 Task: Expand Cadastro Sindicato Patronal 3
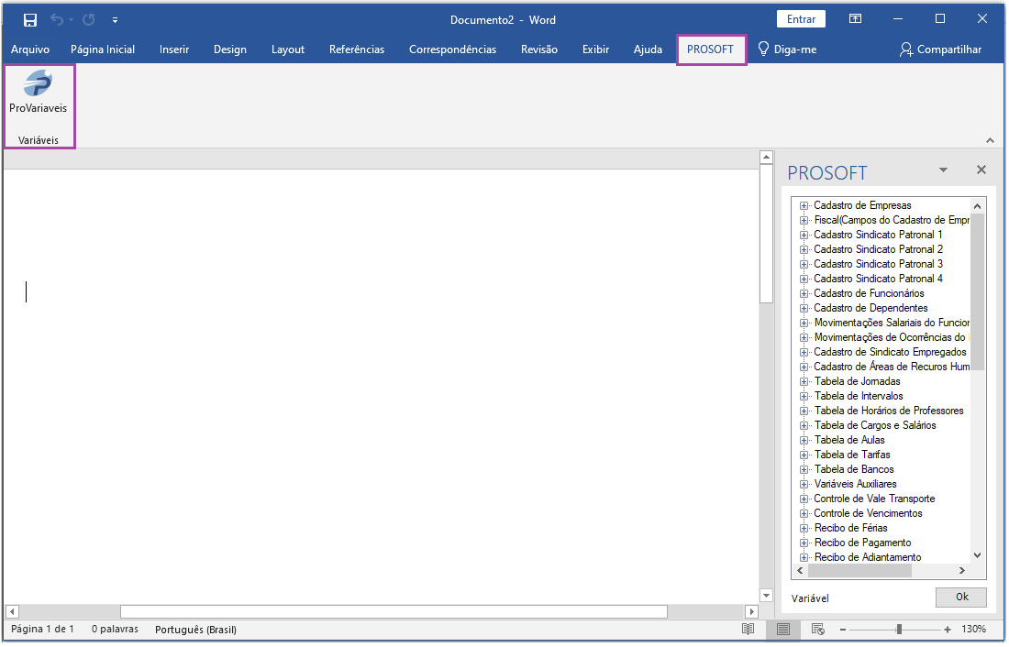click(804, 264)
